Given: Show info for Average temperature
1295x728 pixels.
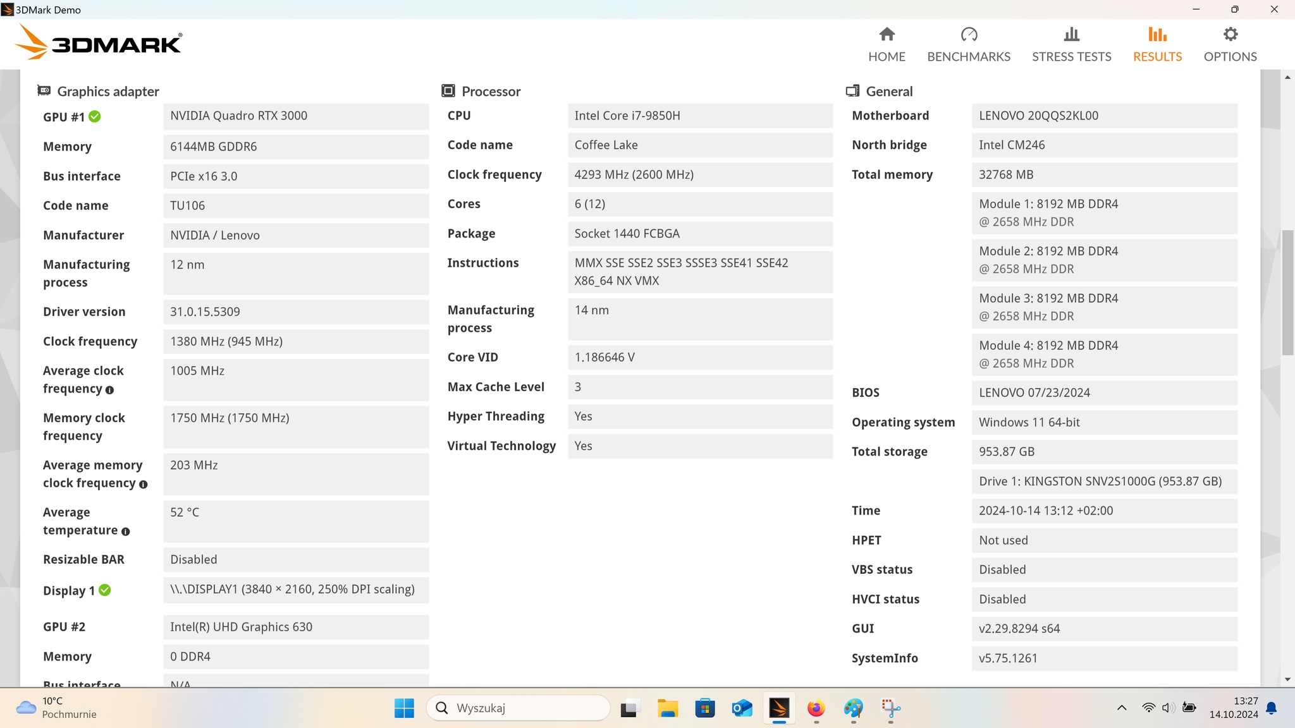Looking at the screenshot, I should tap(125, 531).
